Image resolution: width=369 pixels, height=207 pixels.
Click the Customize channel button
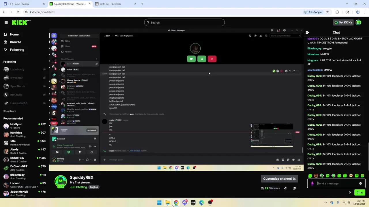click(x=279, y=179)
